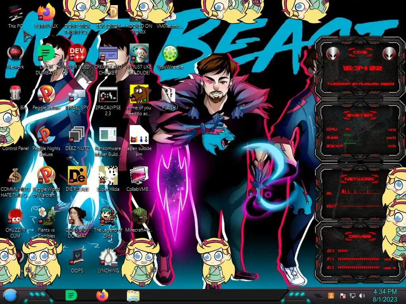Open the OOPS headset shortcut
This screenshot has height=304, width=406.
[77, 261]
